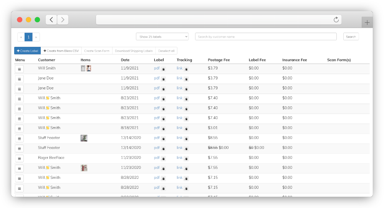
Task: Click Deselect all
Action: point(166,51)
